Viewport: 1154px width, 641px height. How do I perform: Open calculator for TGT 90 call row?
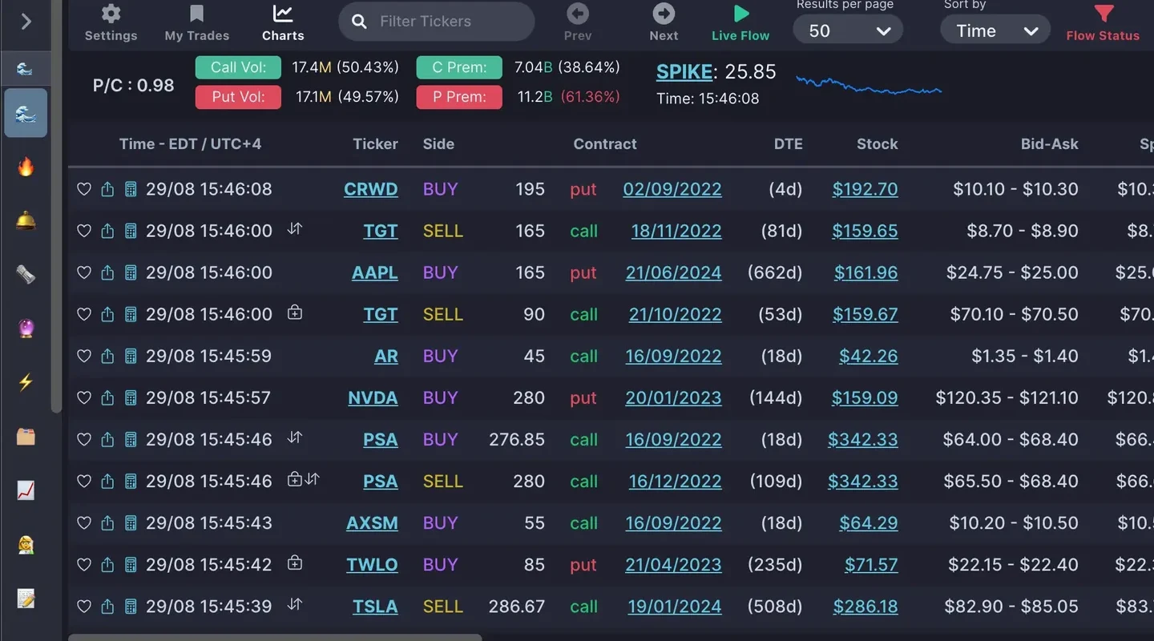[x=131, y=314]
